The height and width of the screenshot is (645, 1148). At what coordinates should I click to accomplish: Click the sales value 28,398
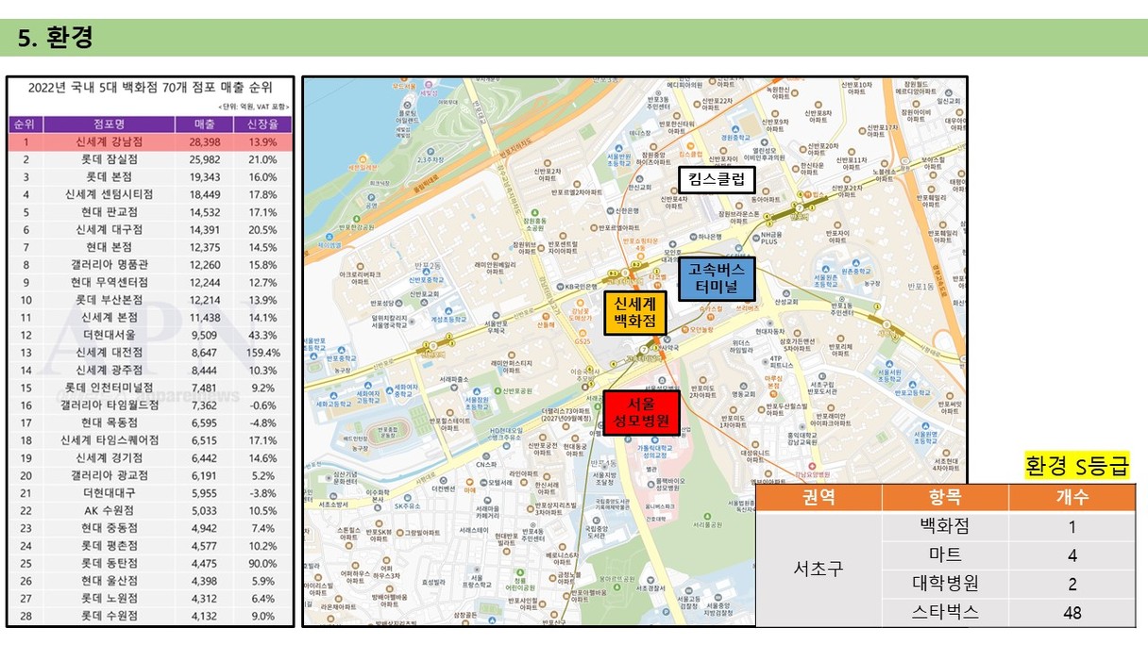(204, 142)
